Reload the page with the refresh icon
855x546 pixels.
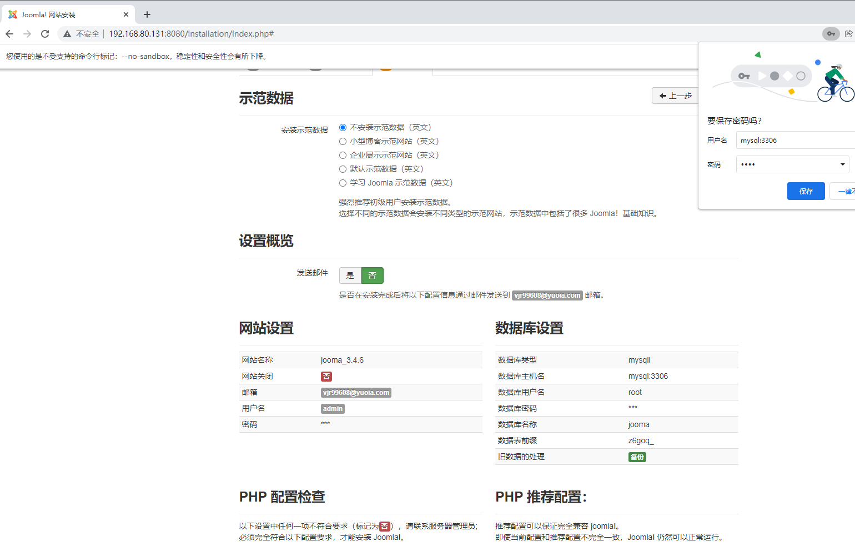pos(45,34)
